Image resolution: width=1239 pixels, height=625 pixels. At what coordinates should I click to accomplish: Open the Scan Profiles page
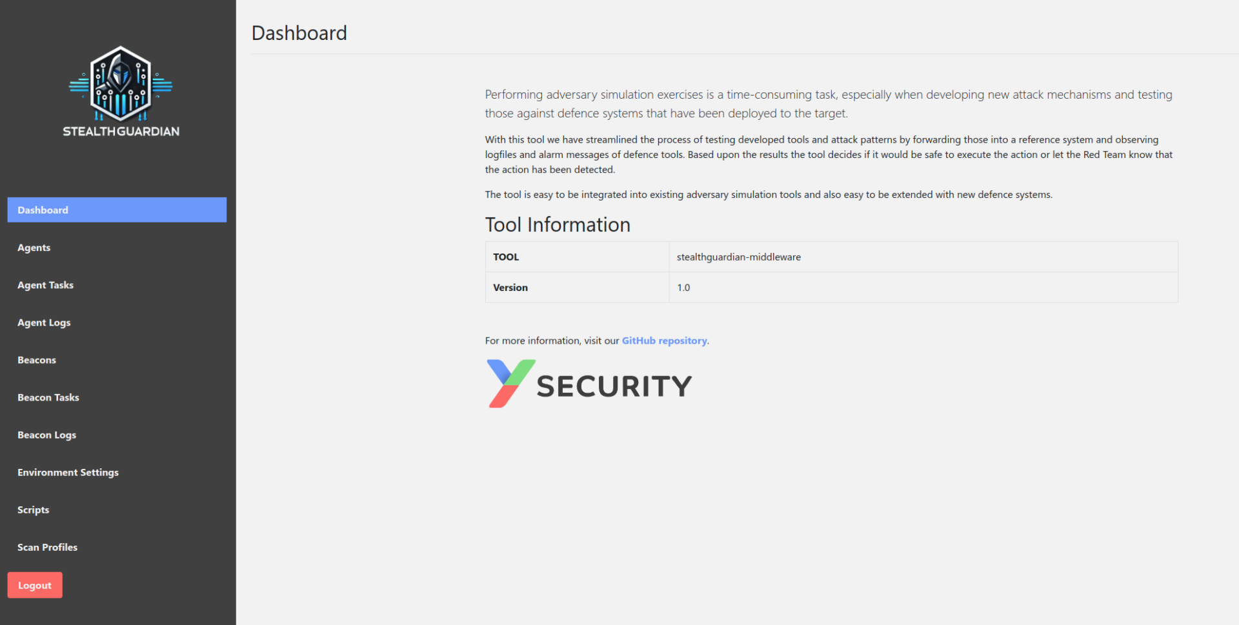[48, 547]
